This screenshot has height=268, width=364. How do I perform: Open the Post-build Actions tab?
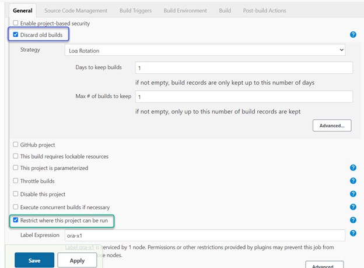(264, 10)
